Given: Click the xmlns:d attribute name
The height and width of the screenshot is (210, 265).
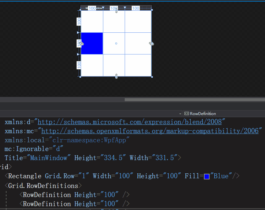Looking at the screenshot, I should 18,122.
